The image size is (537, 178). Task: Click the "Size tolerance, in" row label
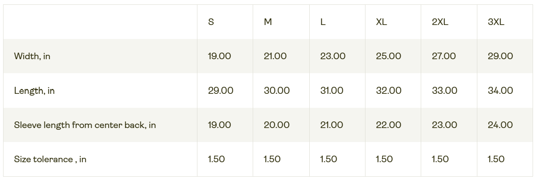tap(50, 159)
